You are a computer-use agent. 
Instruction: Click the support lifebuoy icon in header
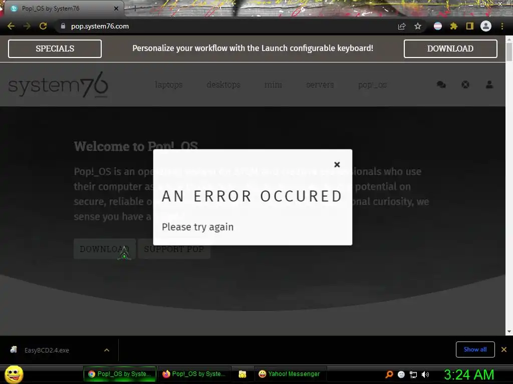pyautogui.click(x=465, y=85)
